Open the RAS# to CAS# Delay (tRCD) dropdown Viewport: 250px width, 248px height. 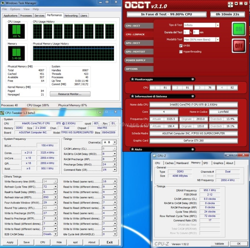click(115, 154)
